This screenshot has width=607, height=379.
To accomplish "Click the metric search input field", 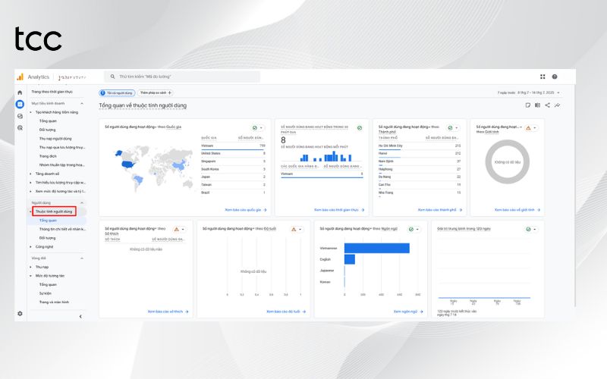I will (x=182, y=77).
